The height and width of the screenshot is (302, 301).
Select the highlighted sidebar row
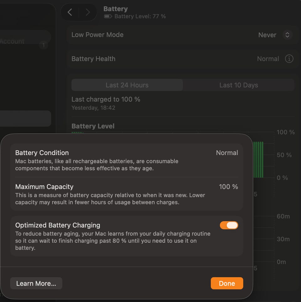tap(26, 119)
